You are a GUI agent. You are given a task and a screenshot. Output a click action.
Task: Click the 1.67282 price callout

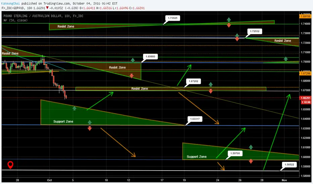point(193,81)
